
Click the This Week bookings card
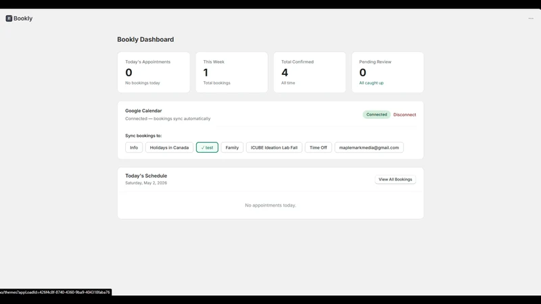(x=231, y=72)
